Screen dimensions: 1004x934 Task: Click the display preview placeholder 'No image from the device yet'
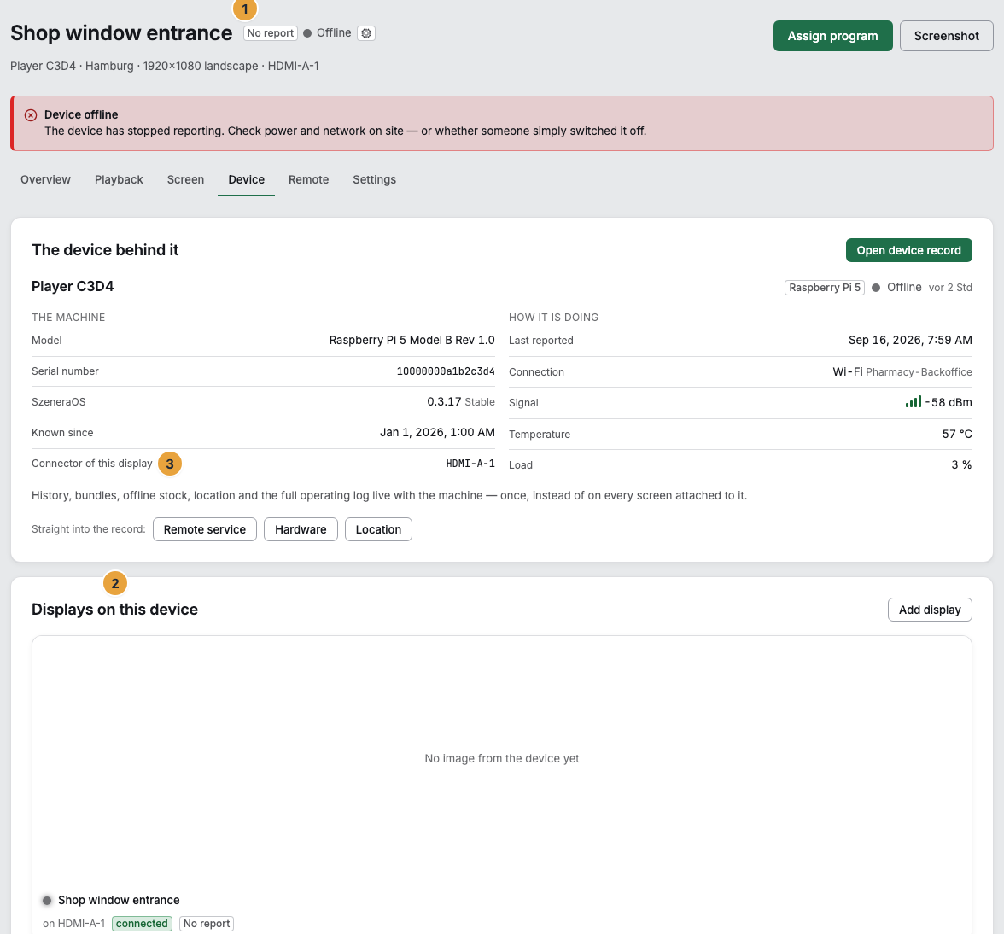click(502, 759)
